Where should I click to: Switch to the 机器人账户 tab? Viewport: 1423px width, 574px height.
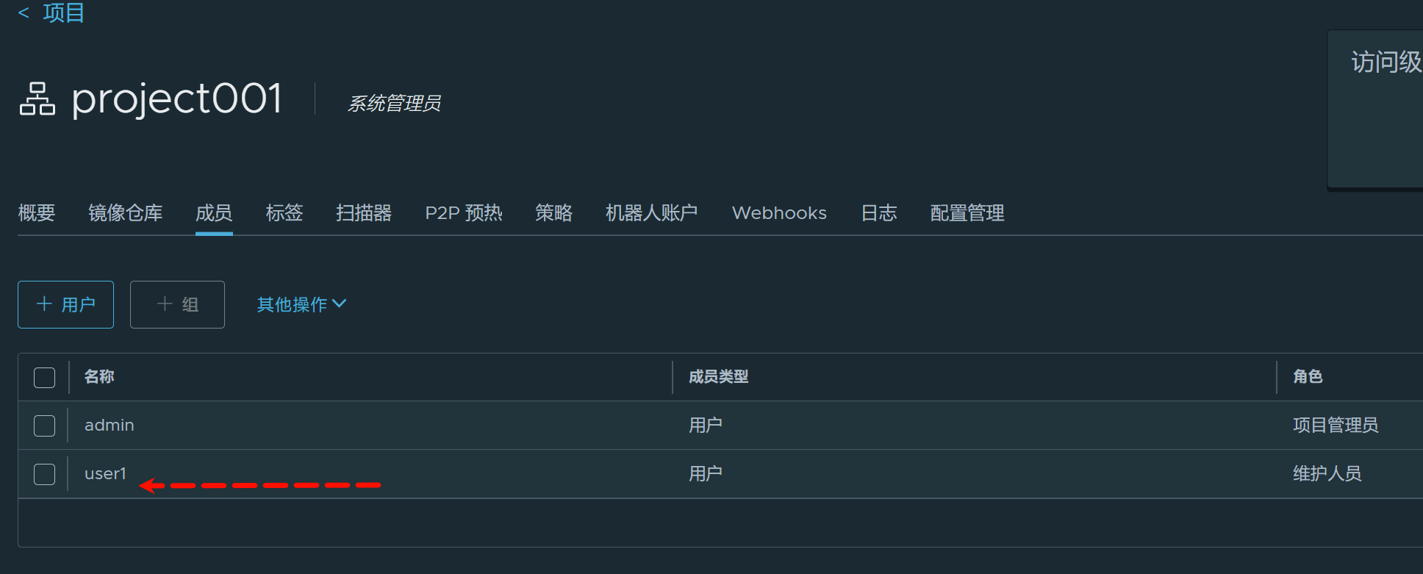651,213
